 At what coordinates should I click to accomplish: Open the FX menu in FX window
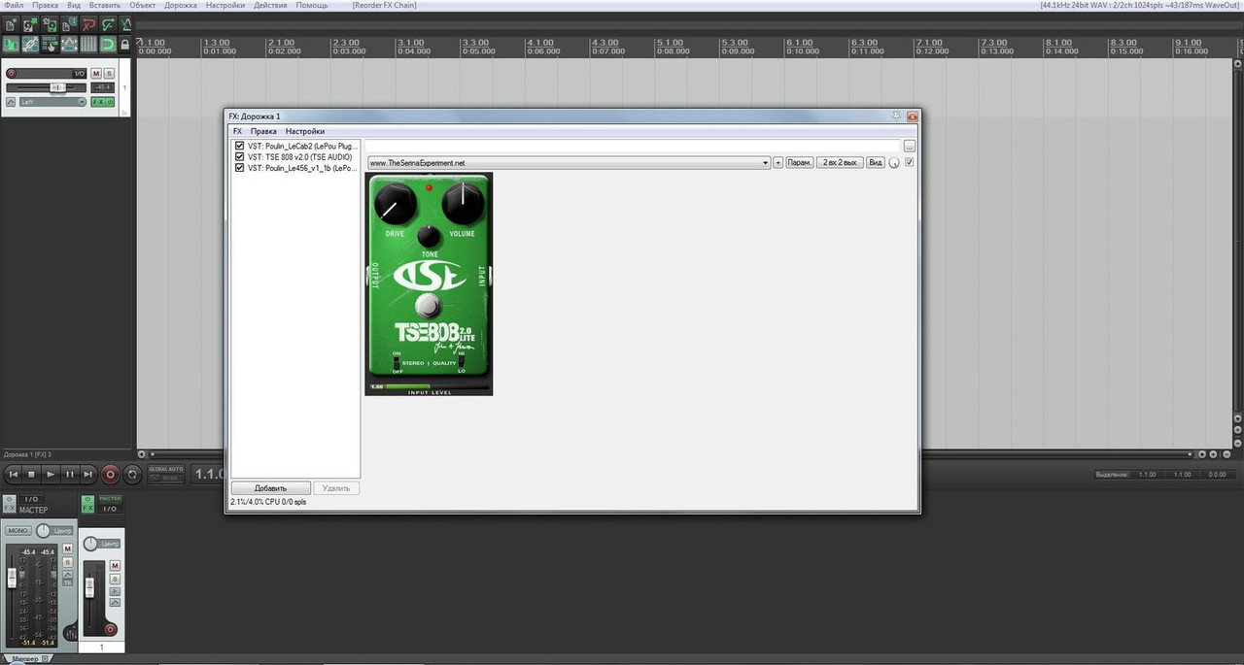[x=237, y=131]
